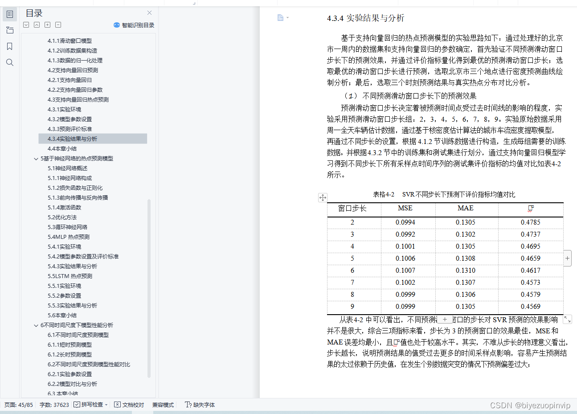
Task: Open the outline (目录) sidebar icon
Action: point(10,14)
